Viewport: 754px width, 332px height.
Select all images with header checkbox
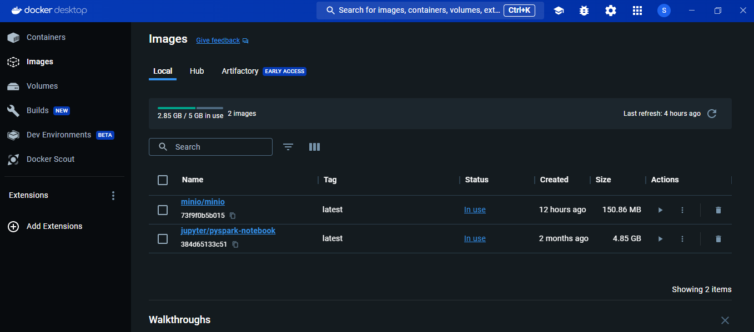tap(163, 180)
